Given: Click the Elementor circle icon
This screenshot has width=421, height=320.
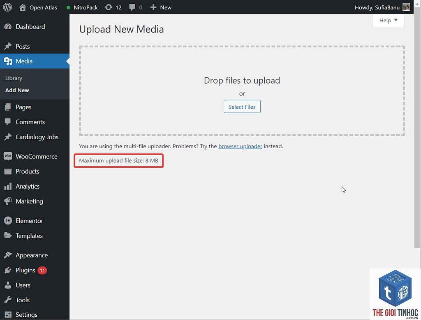Looking at the screenshot, I should click(8, 221).
